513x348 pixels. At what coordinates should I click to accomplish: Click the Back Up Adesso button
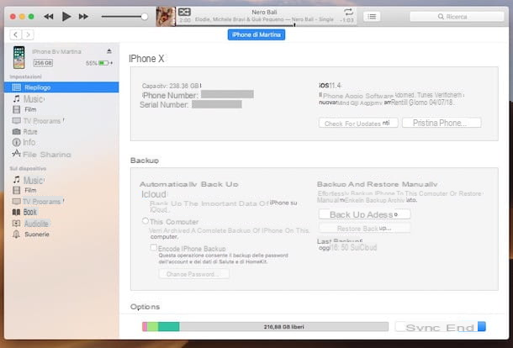click(364, 214)
